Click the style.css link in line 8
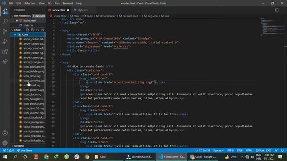This screenshot has width=287, height=161. point(121,47)
